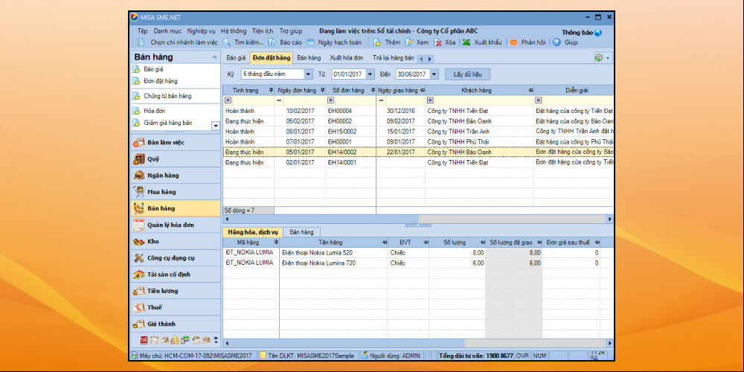Open the Tài sản cố định module
The height and width of the screenshot is (372, 744).
pyautogui.click(x=176, y=275)
